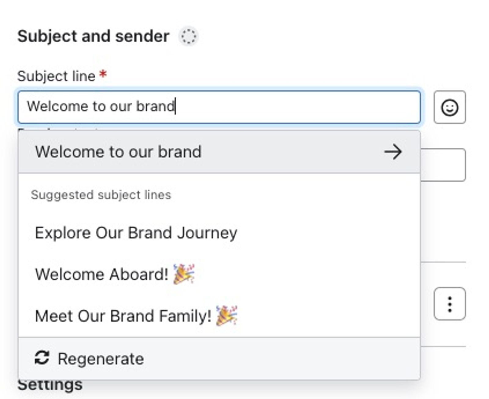Focus the Subject line text field
489x399 pixels.
pyautogui.click(x=219, y=107)
